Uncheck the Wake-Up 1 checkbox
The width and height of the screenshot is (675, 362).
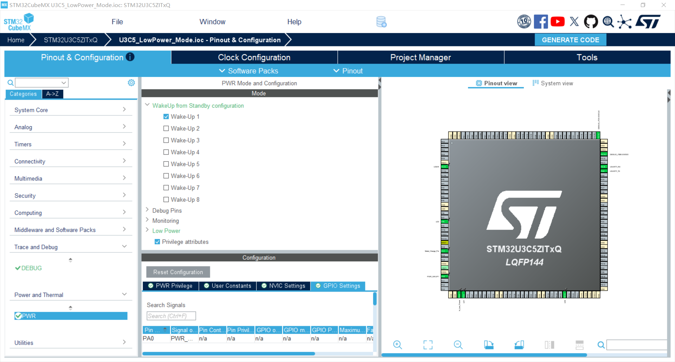pyautogui.click(x=166, y=117)
